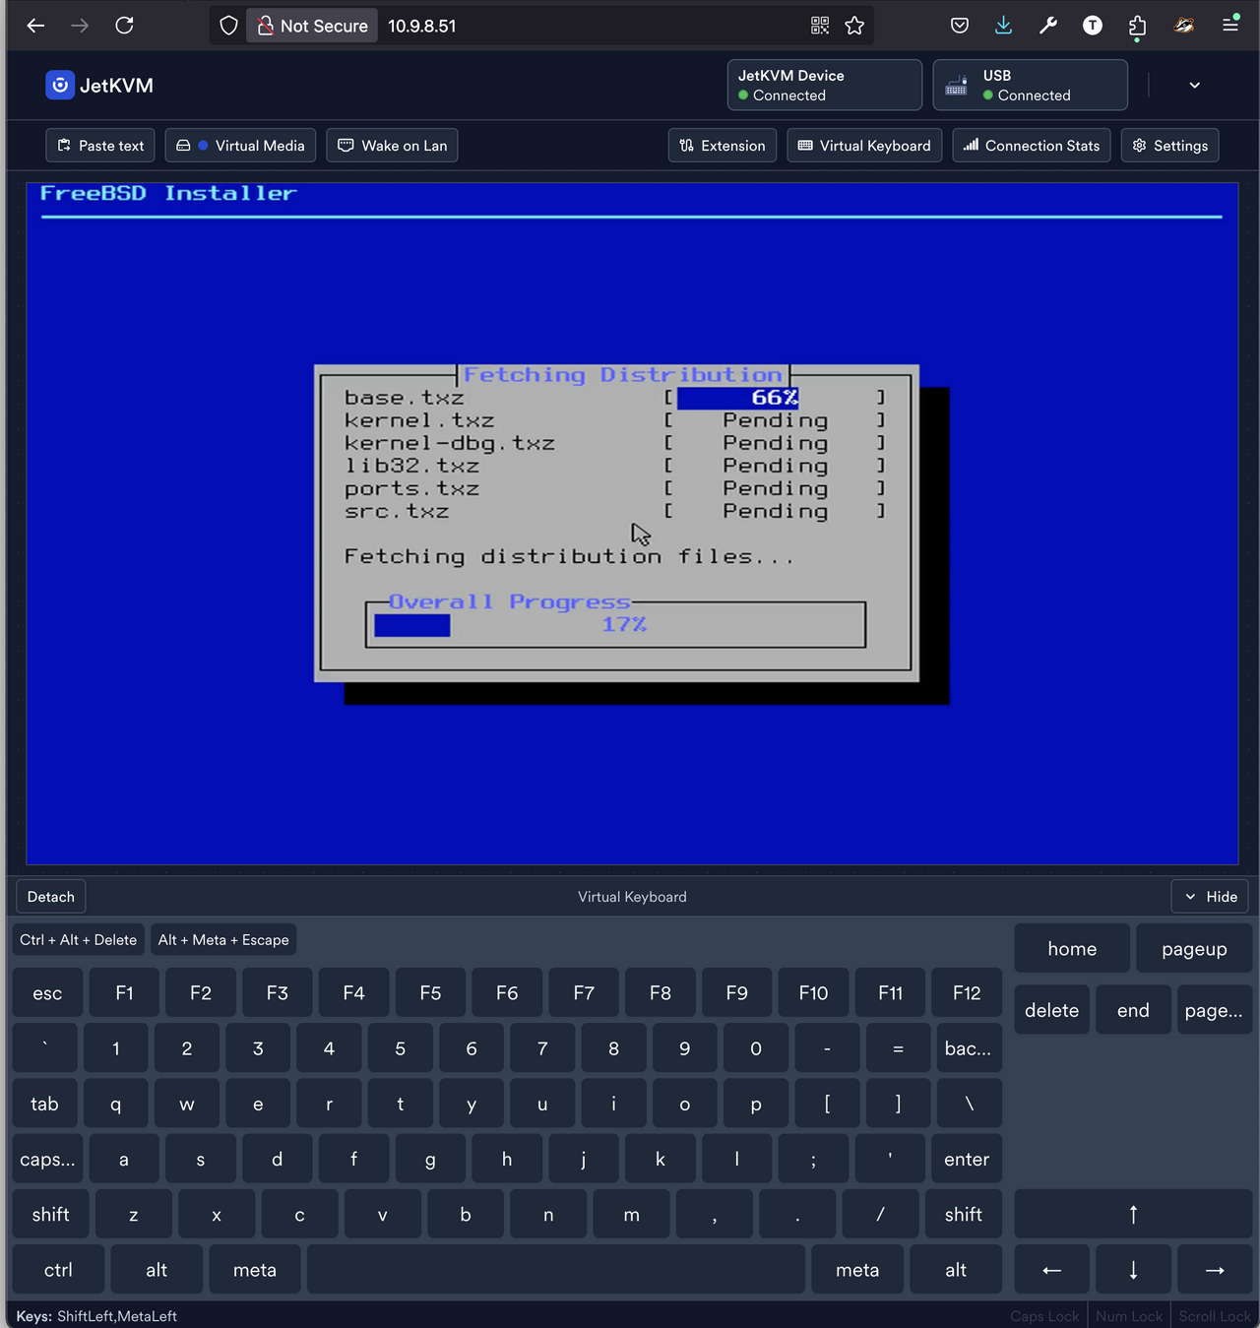
Task: Send Ctrl + Alt + Delete macro
Action: coord(78,940)
